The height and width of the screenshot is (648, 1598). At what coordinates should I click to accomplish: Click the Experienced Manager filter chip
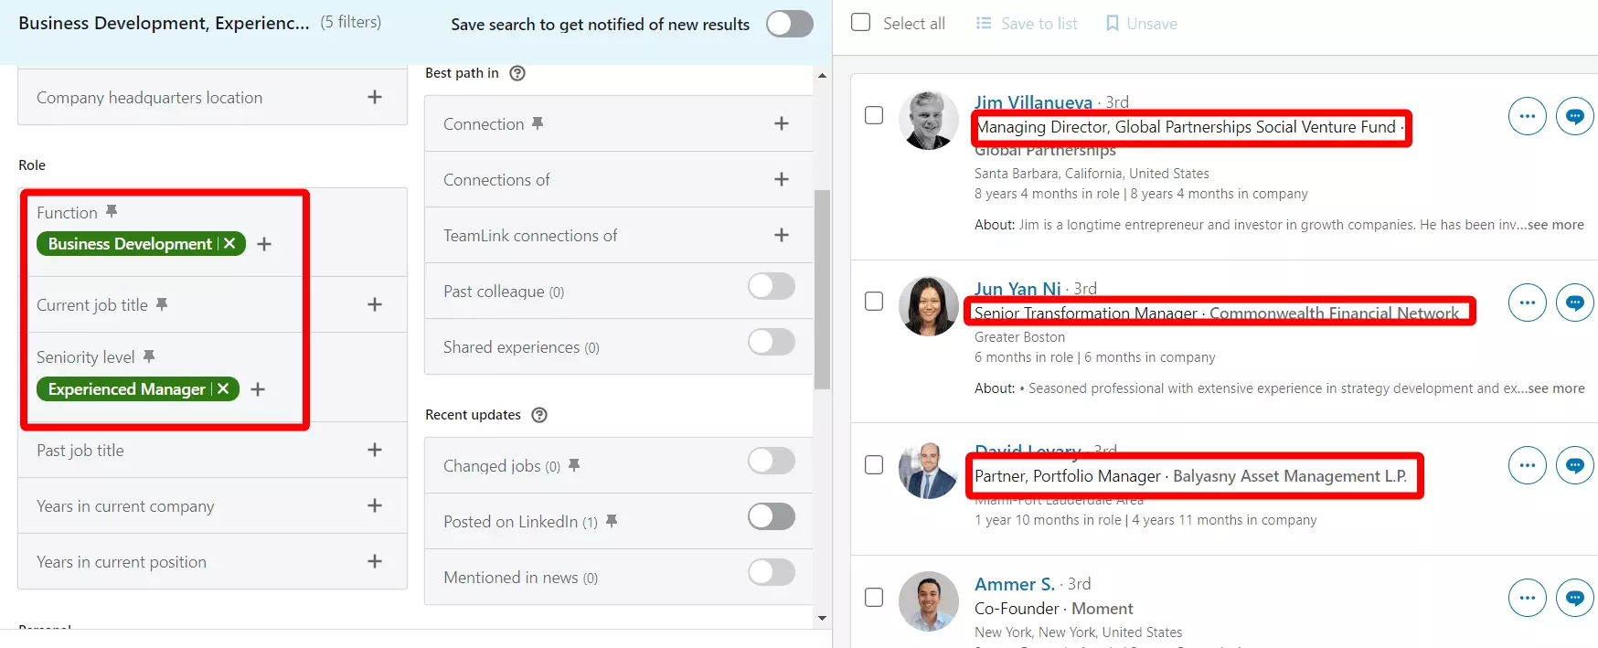click(138, 389)
